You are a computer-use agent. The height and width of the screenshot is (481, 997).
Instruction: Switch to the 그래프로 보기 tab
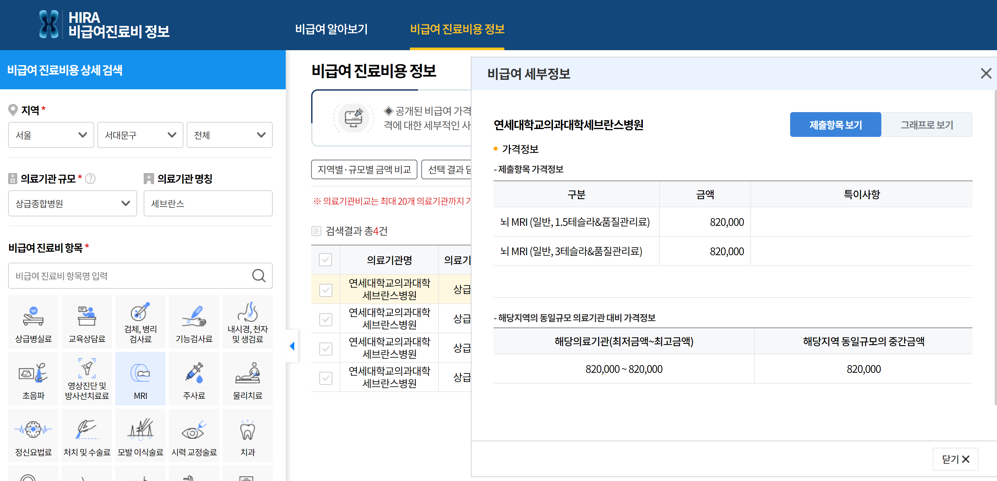point(927,124)
